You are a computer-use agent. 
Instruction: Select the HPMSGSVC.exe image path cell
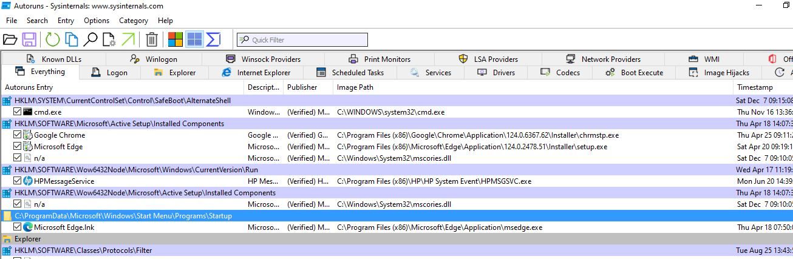click(x=434, y=181)
